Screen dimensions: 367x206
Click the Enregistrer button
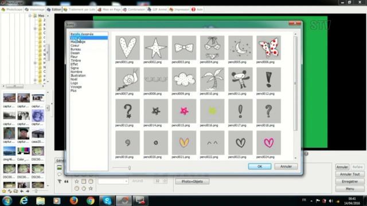pyautogui.click(x=350, y=181)
